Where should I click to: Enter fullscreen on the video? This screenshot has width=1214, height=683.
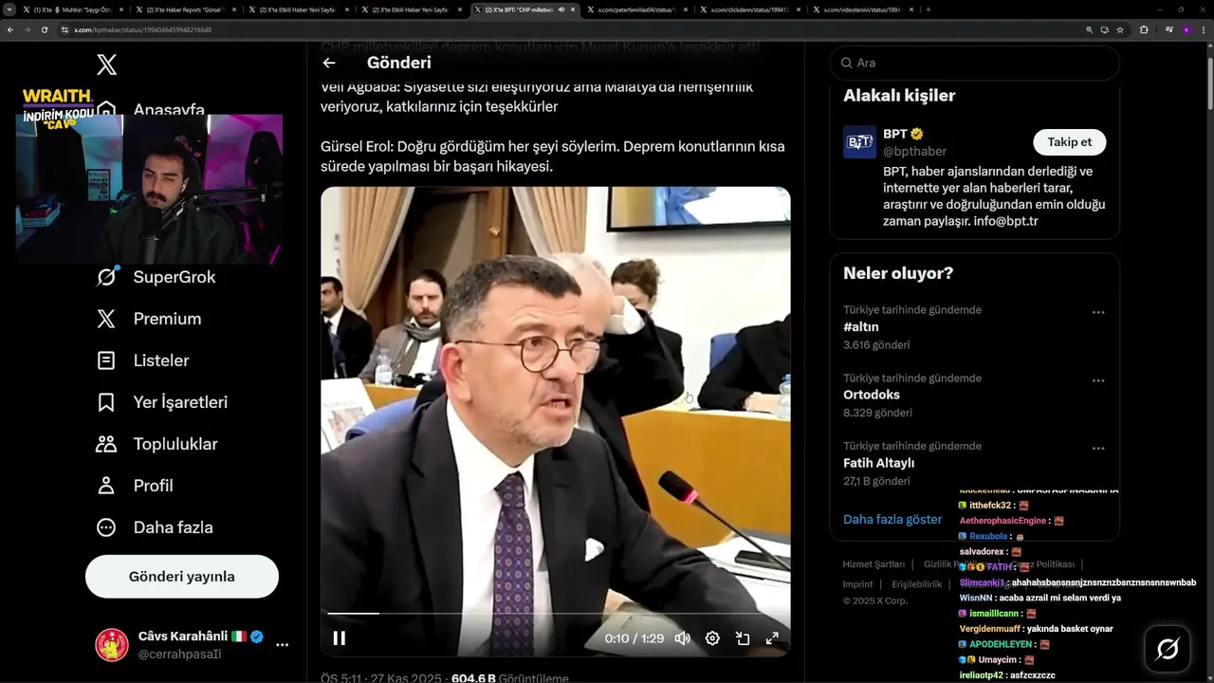[x=772, y=638]
